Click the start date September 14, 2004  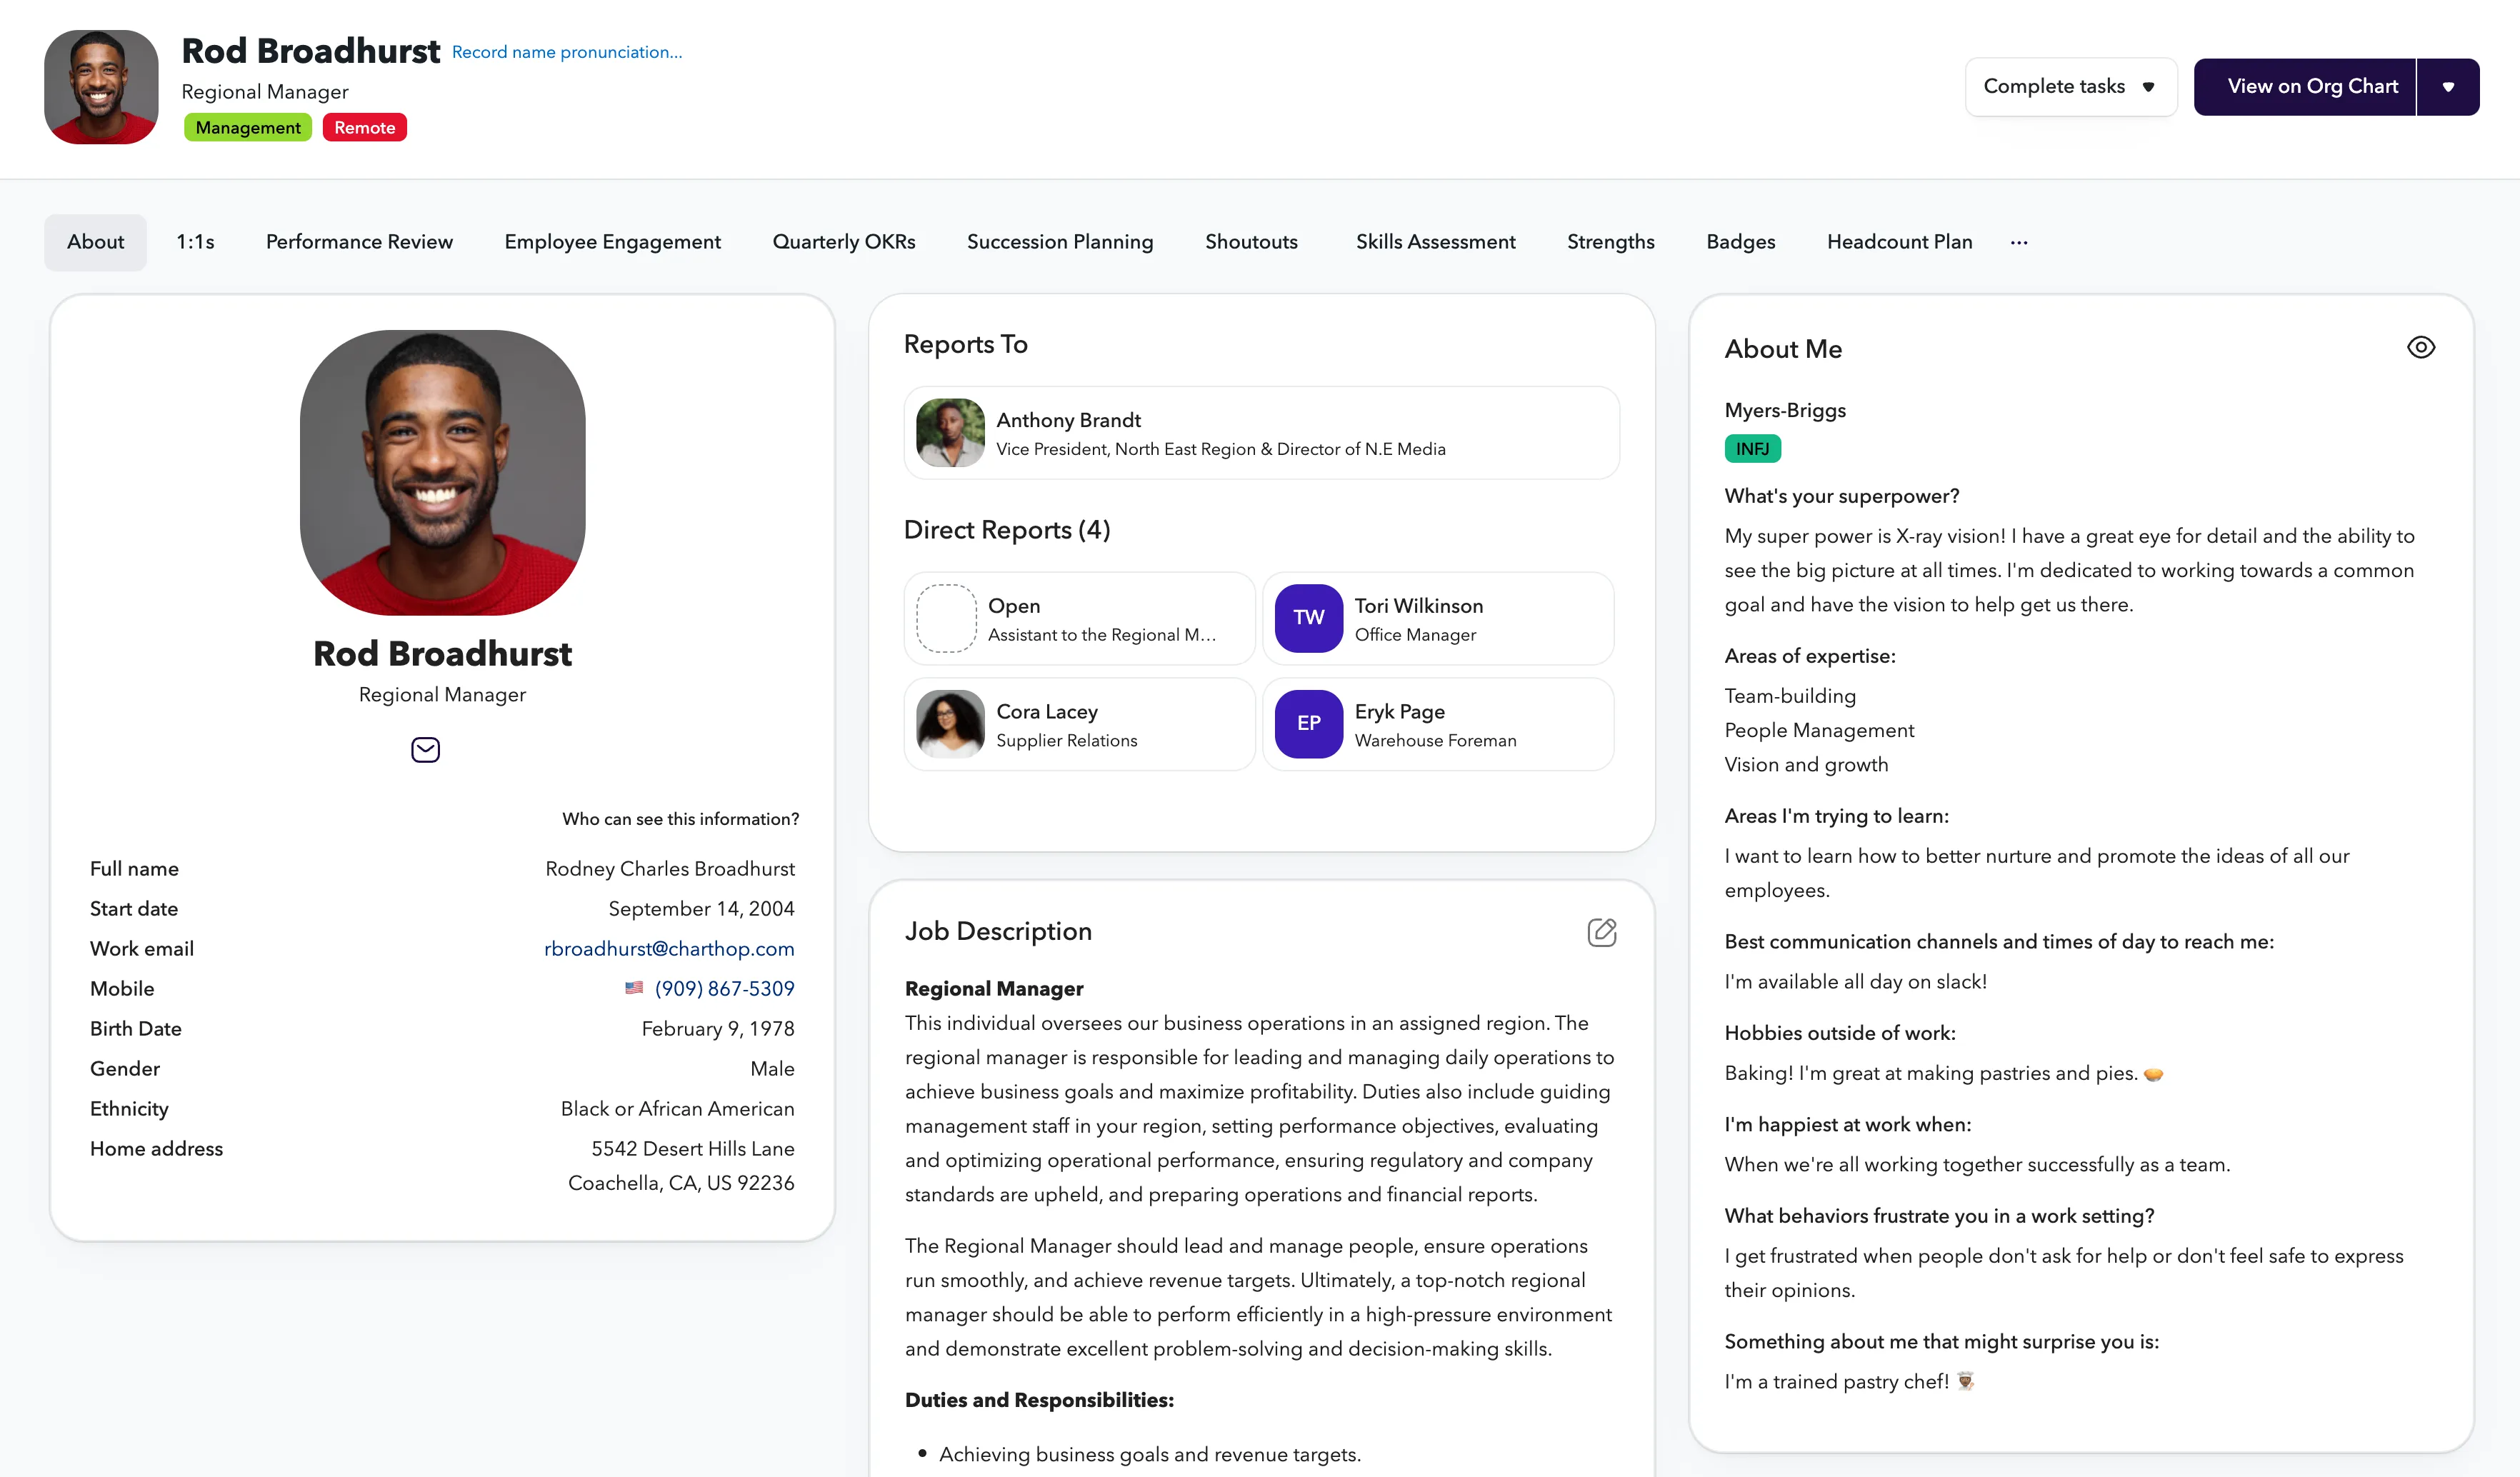(701, 908)
